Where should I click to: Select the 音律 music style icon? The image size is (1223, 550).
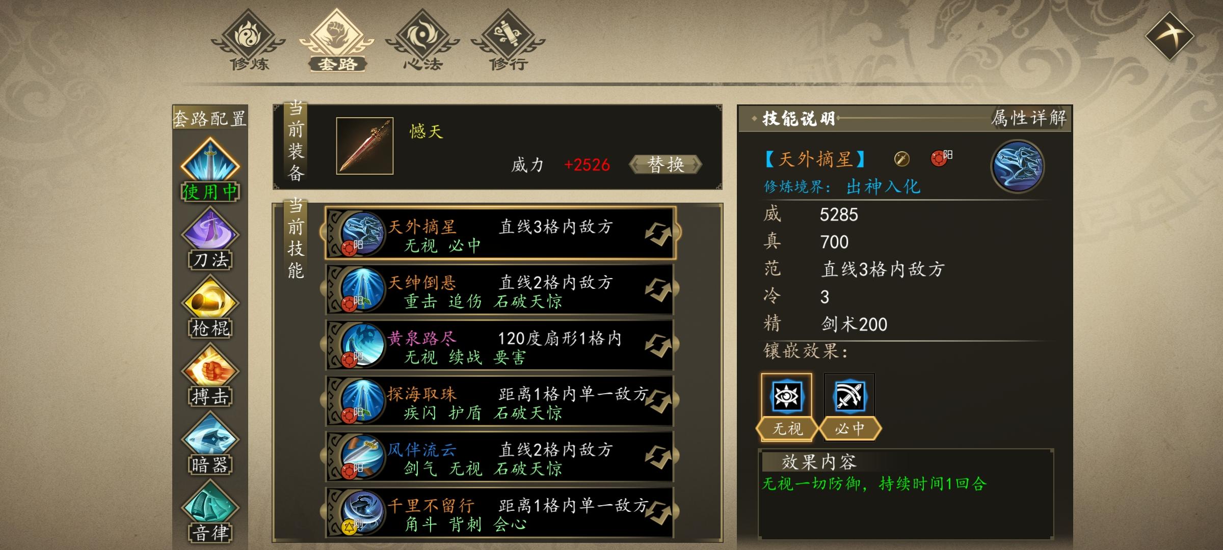[x=210, y=512]
